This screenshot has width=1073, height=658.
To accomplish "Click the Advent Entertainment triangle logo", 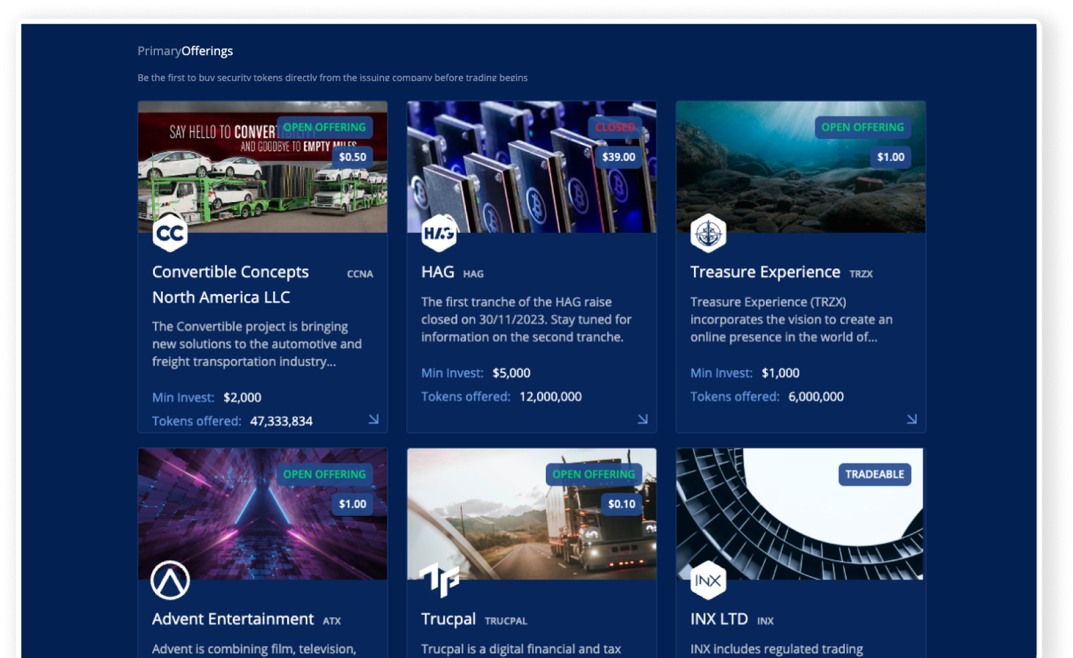I will 172,580.
